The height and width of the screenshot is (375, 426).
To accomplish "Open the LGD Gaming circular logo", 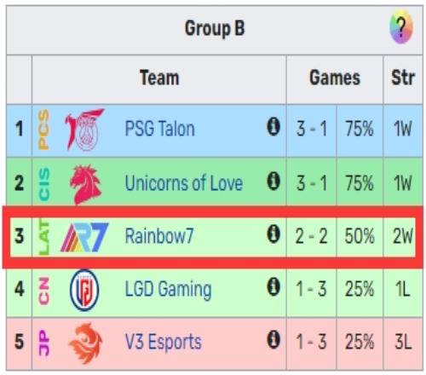I will pyautogui.click(x=84, y=290).
